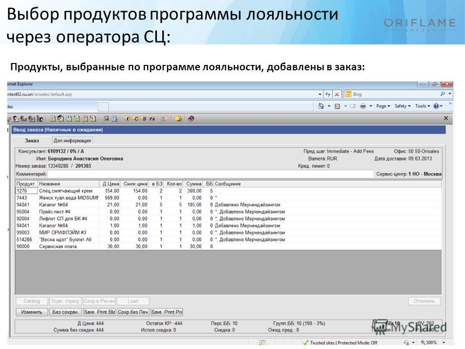
Task: Click the document icon with red X
Action: click(85, 119)
